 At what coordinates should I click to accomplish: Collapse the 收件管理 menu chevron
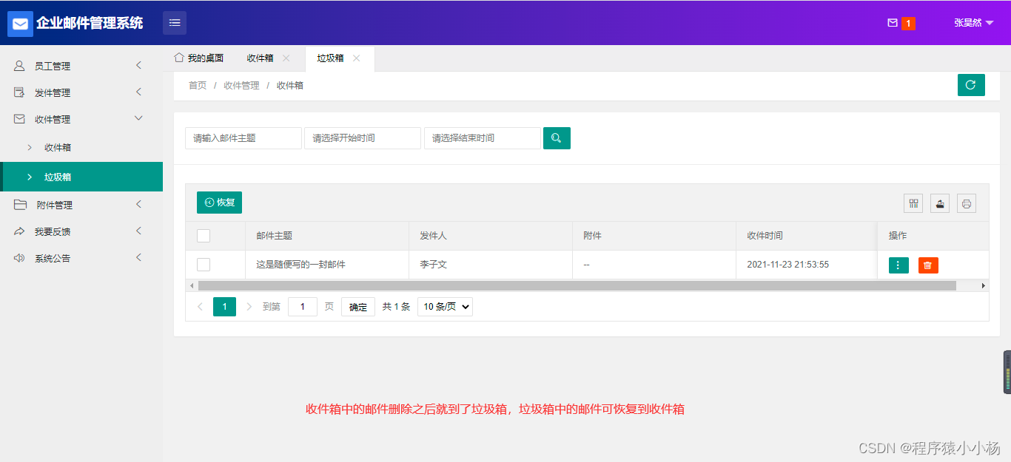(x=138, y=118)
